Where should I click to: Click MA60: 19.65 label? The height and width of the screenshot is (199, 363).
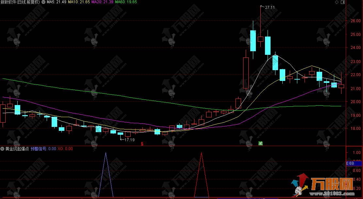coord(126,2)
